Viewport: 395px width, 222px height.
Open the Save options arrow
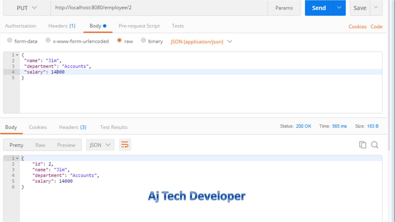point(376,8)
